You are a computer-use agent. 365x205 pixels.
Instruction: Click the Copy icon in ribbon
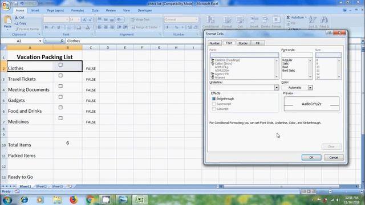coord(17,23)
